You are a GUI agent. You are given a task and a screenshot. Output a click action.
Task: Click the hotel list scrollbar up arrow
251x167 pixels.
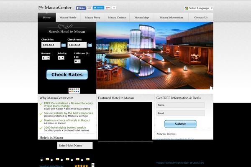[93, 164]
